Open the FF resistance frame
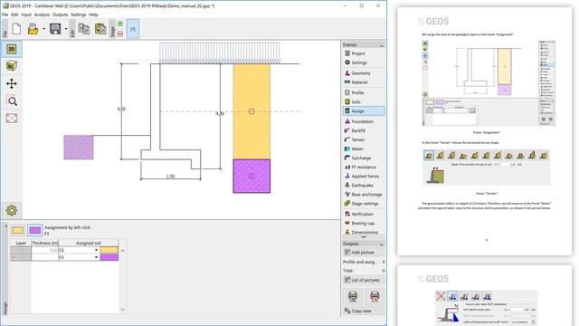 (x=364, y=167)
